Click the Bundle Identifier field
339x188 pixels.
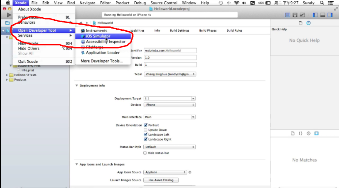(x=170, y=51)
